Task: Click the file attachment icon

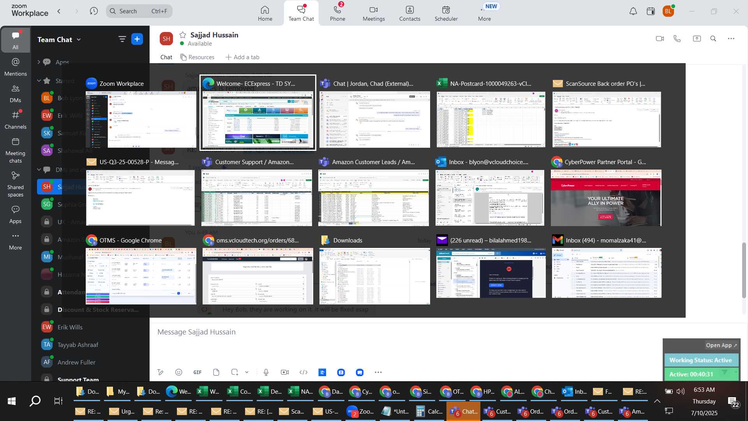Action: [x=216, y=372]
